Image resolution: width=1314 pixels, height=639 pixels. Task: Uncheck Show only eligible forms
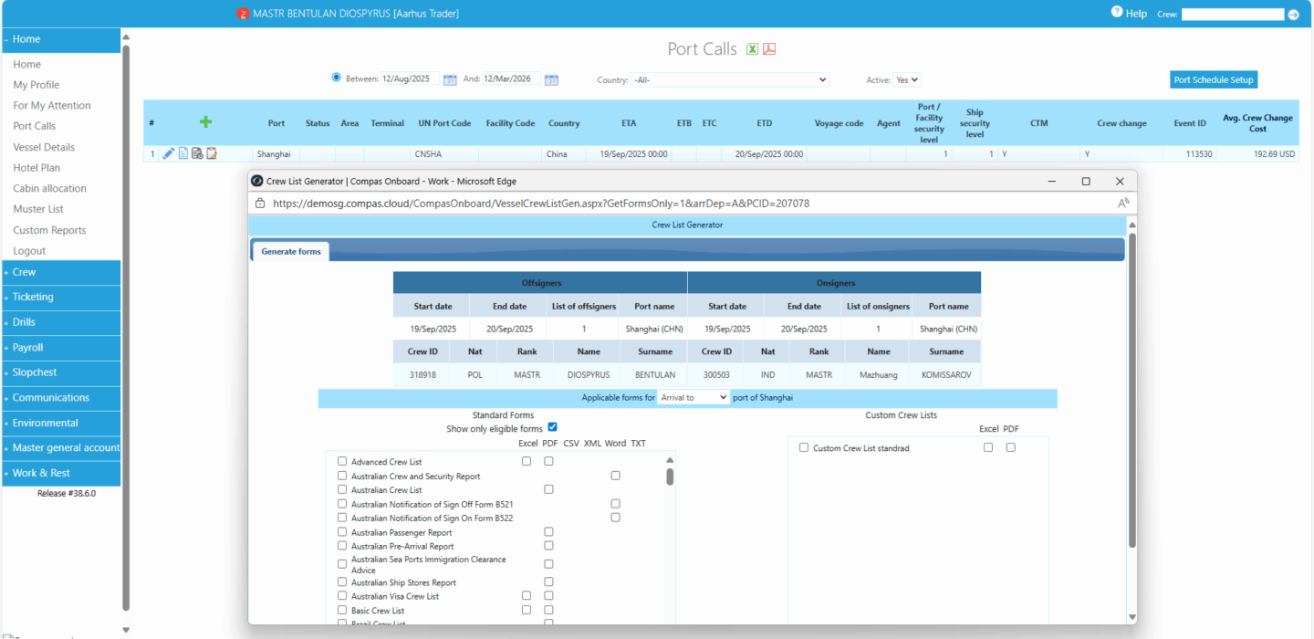[x=552, y=427]
